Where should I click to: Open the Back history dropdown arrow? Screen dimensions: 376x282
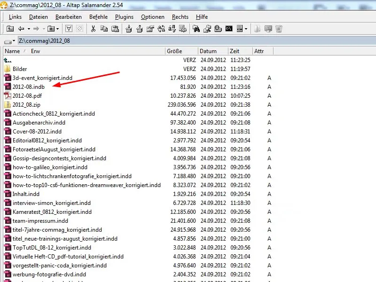(29, 29)
